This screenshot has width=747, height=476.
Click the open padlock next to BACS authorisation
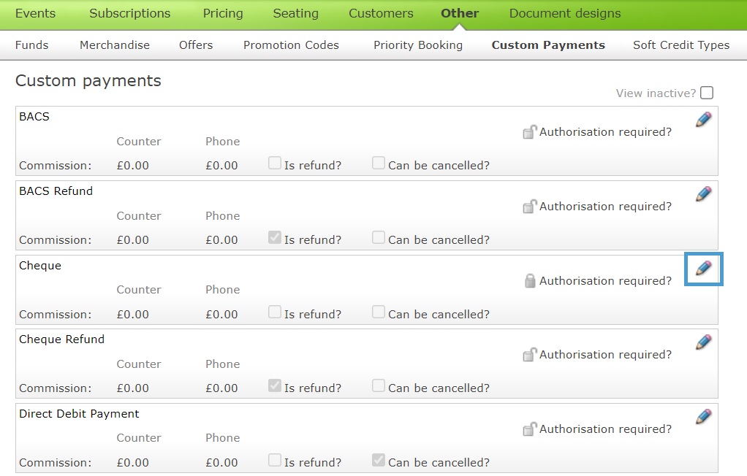[529, 133]
